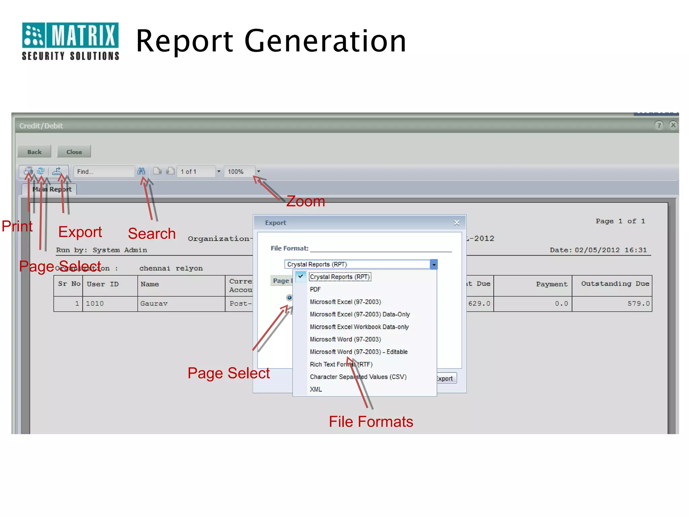
Task: Choose Microsoft Excel (97-2003) option
Action: point(365,302)
